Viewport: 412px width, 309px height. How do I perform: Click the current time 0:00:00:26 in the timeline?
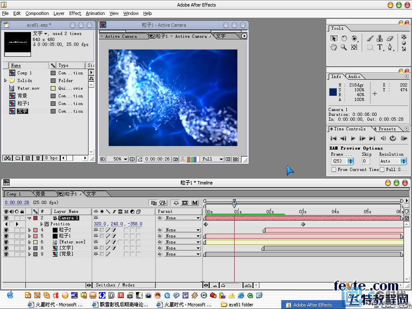coord(17,203)
